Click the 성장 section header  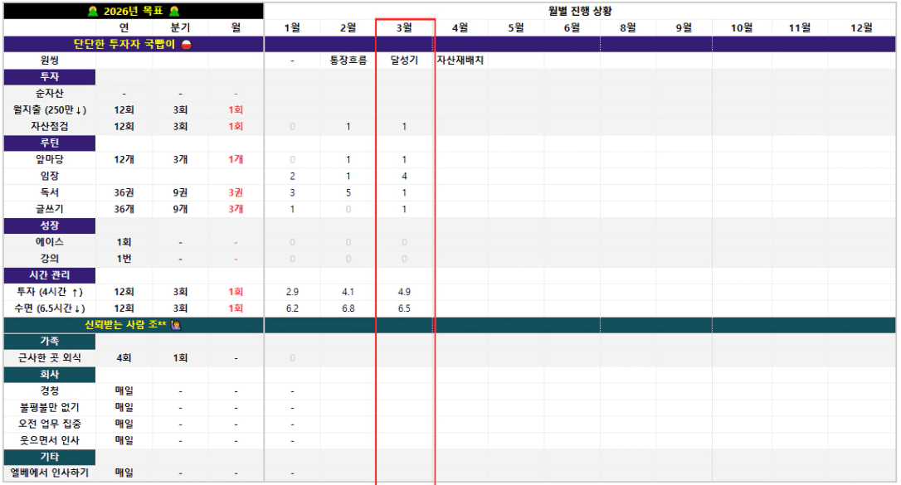click(50, 226)
